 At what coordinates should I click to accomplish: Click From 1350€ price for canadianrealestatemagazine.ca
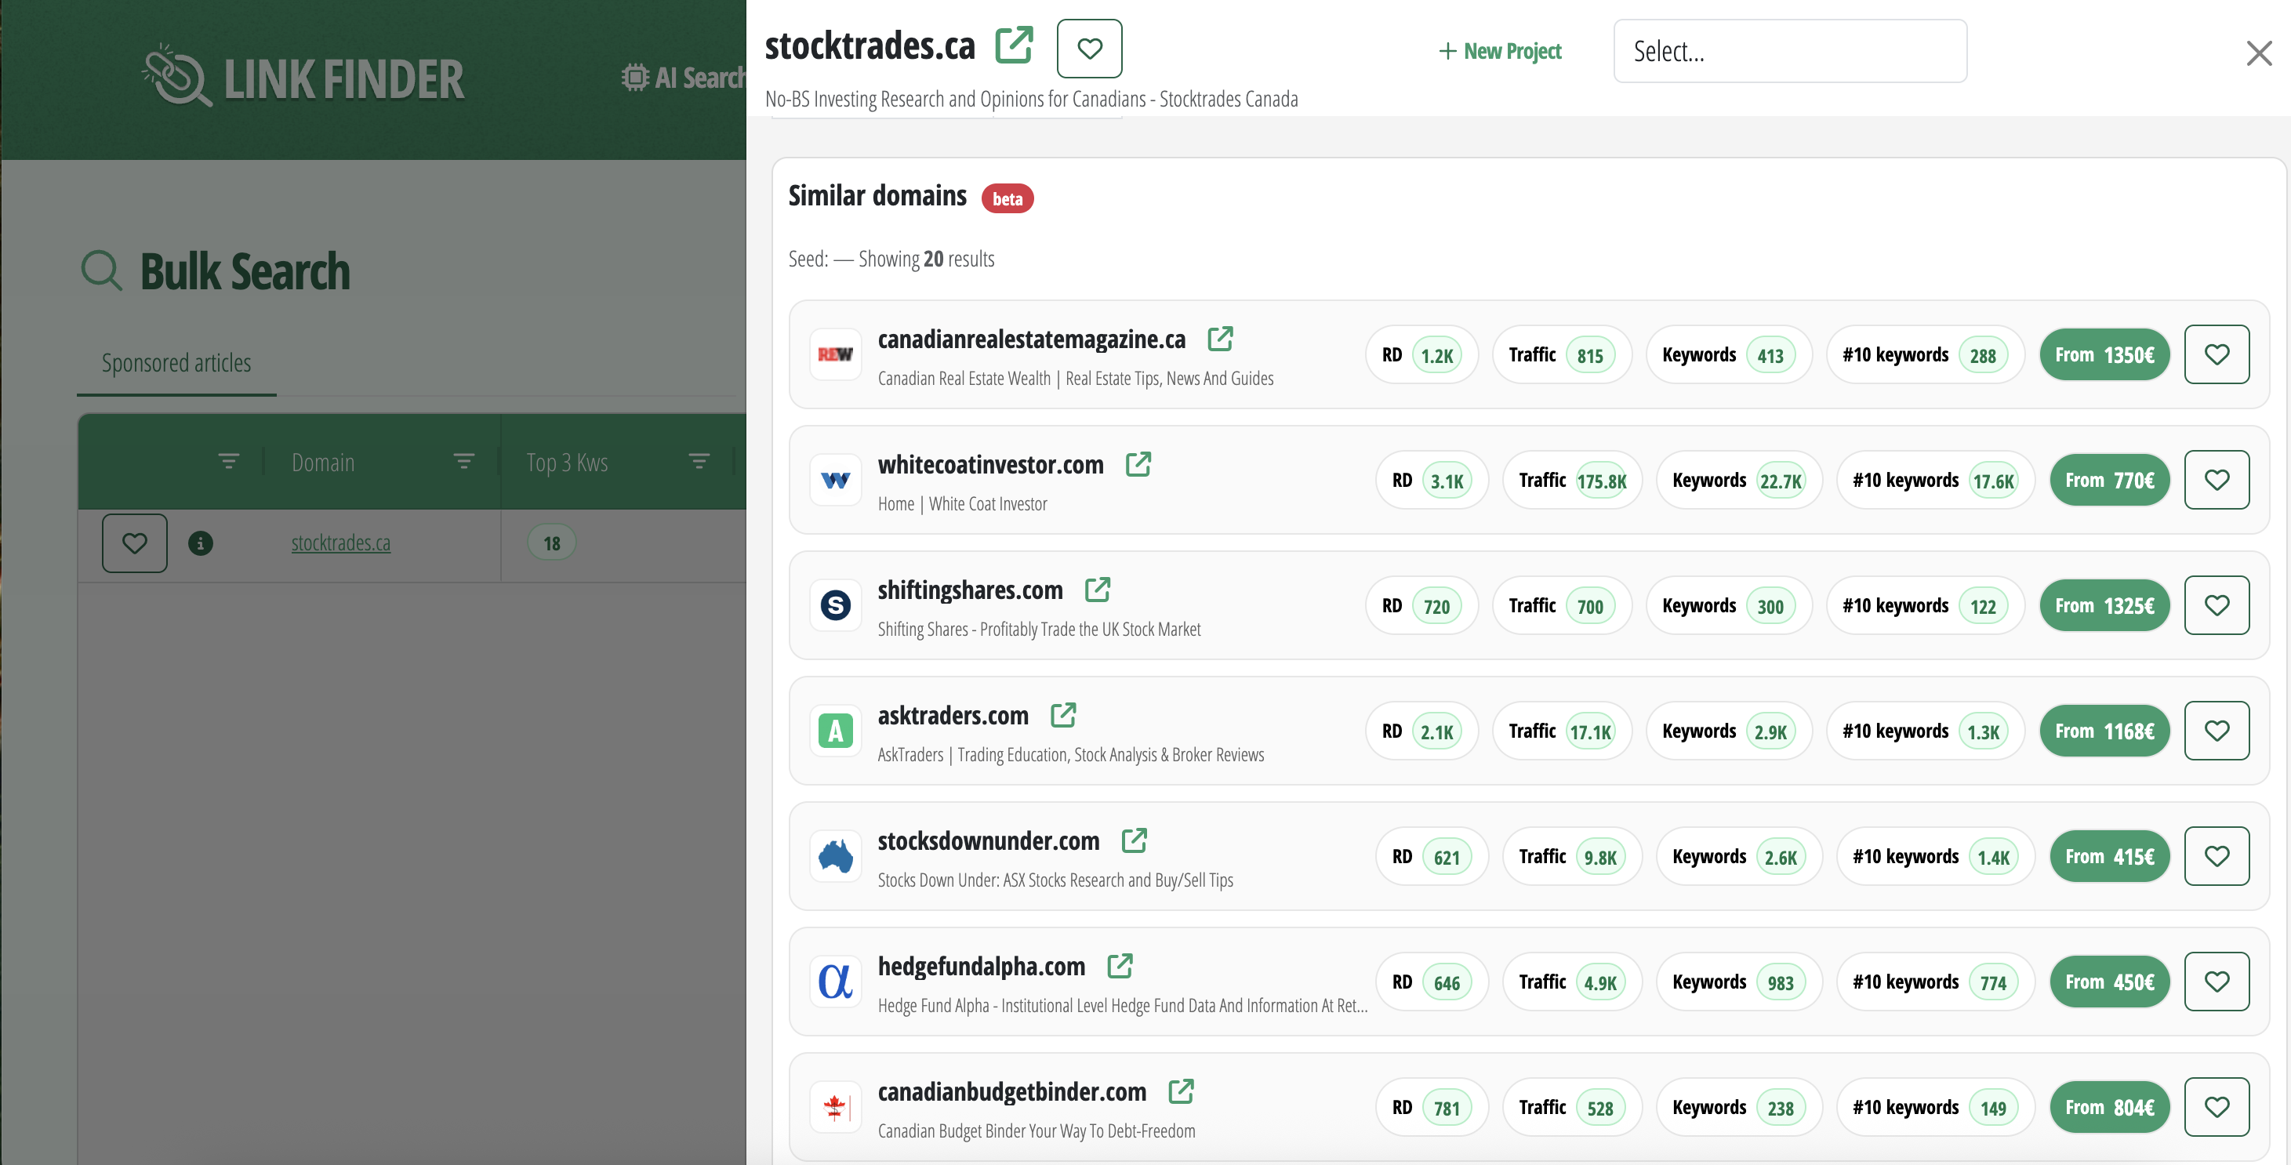click(2104, 355)
